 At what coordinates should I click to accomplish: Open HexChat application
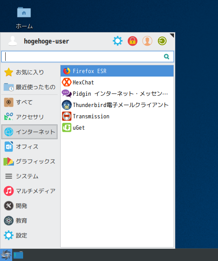point(117,82)
